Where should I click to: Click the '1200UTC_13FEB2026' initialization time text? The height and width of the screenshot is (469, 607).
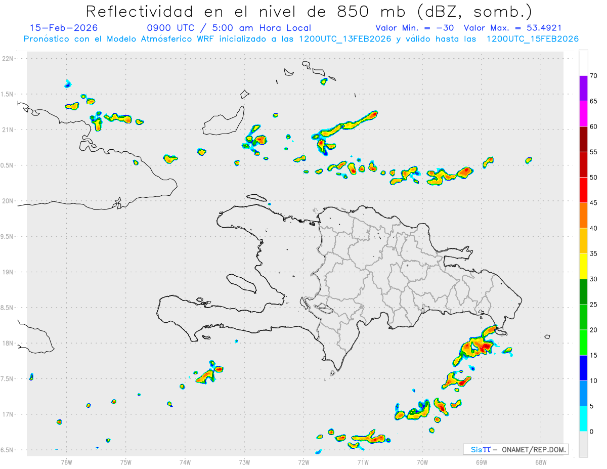[345, 39]
